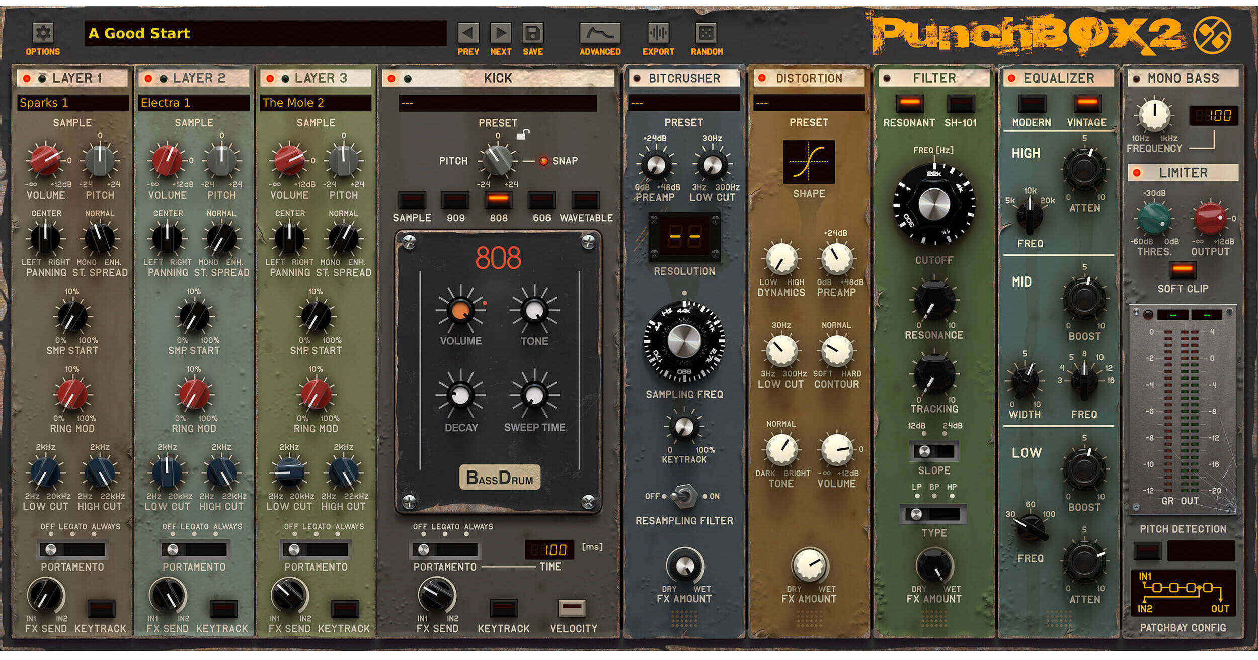Toggle the Kick Velocity button
1258x660 pixels.
coord(572,608)
